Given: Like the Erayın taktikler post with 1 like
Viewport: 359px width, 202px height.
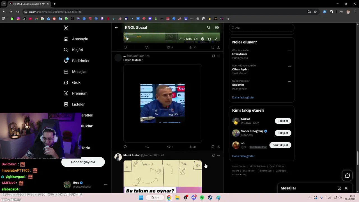Looking at the screenshot, I should pos(170,147).
